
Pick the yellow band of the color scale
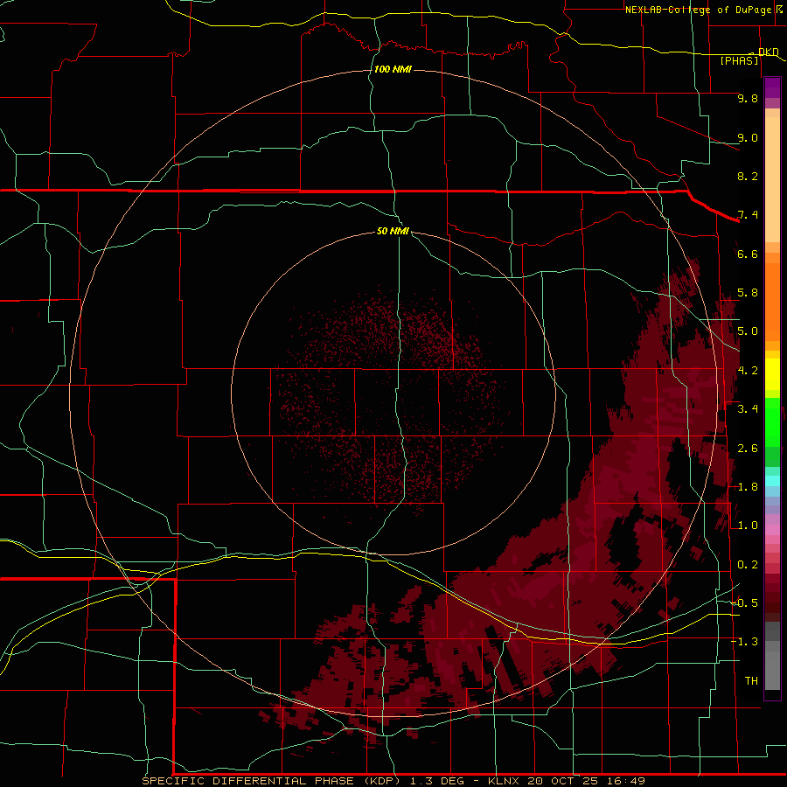pyautogui.click(x=772, y=374)
